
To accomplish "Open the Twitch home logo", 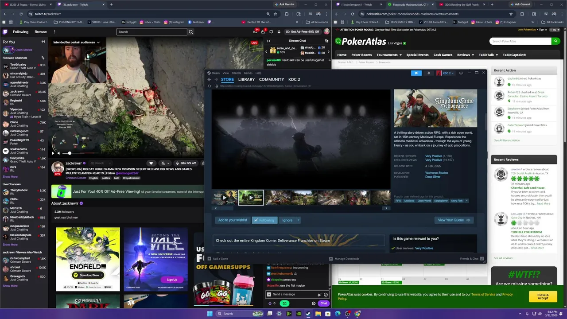I will (x=5, y=32).
